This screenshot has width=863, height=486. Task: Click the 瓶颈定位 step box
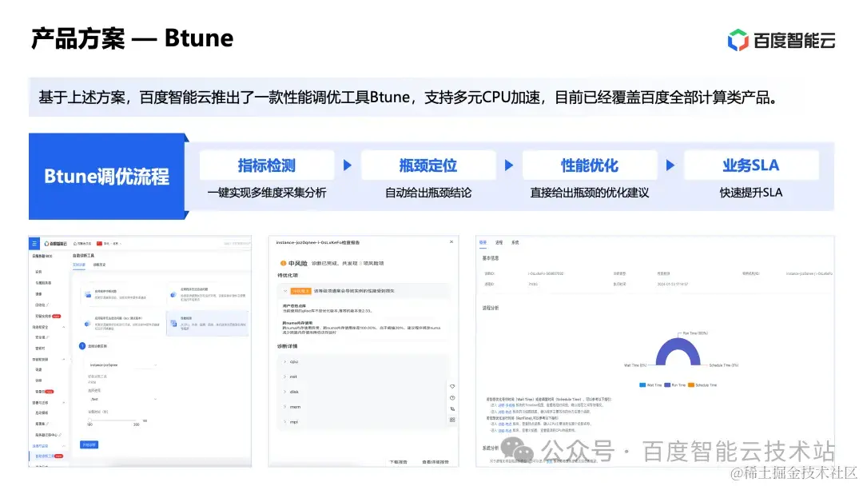(x=428, y=165)
